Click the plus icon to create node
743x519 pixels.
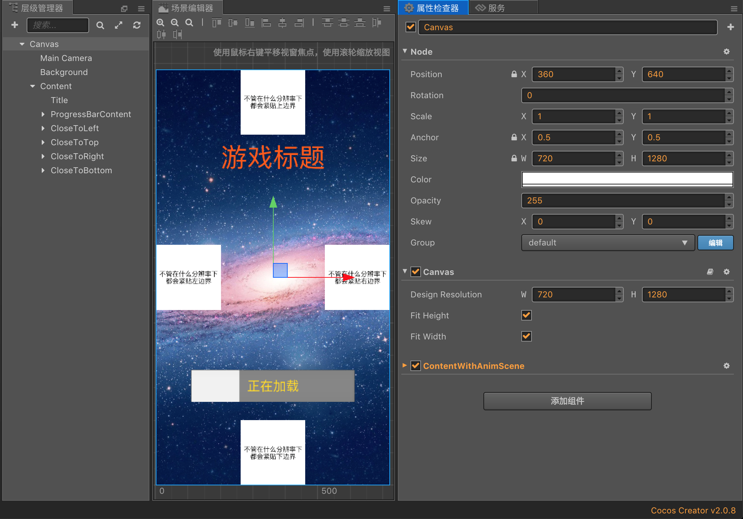point(15,25)
